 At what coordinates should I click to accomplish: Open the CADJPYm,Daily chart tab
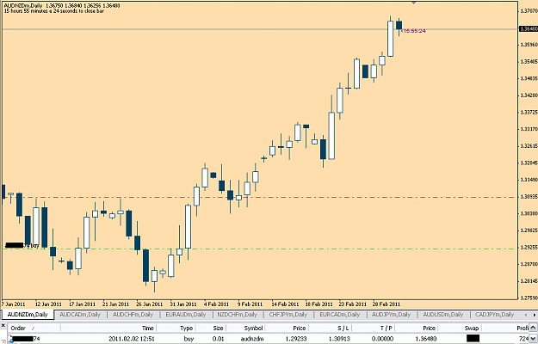pos(494,314)
